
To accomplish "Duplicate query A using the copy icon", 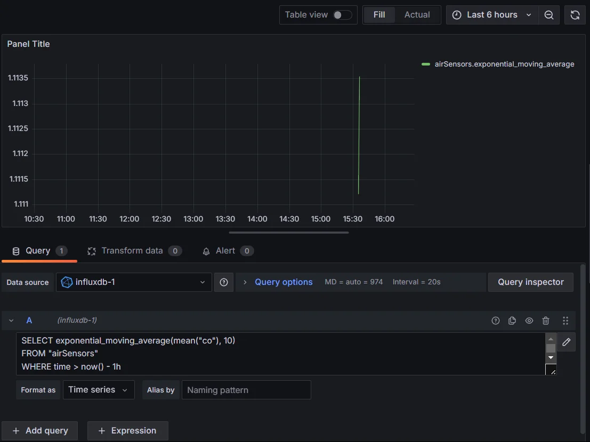I will tap(512, 320).
